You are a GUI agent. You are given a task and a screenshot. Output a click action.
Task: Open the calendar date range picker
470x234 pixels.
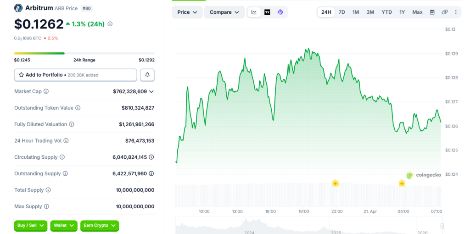[x=432, y=12]
